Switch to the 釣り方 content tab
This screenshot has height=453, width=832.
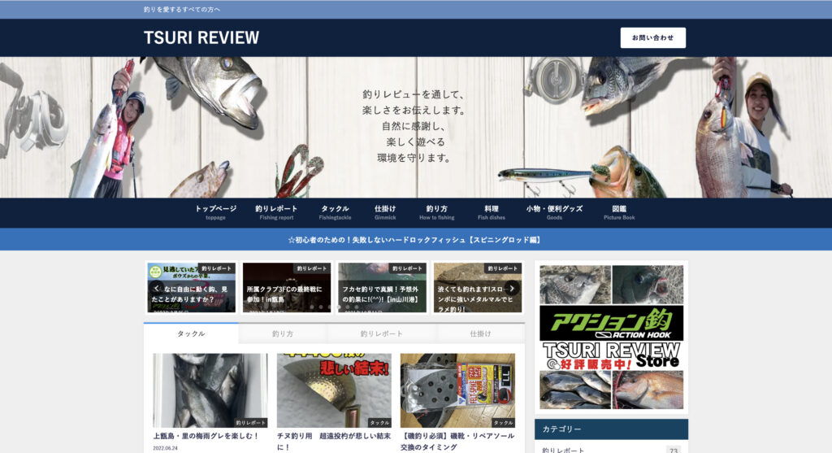[x=283, y=333]
